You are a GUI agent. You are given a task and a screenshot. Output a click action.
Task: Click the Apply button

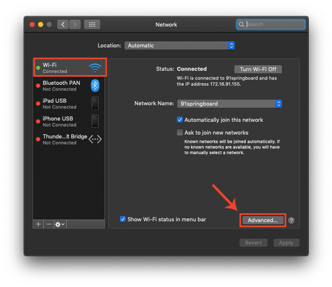(x=286, y=243)
